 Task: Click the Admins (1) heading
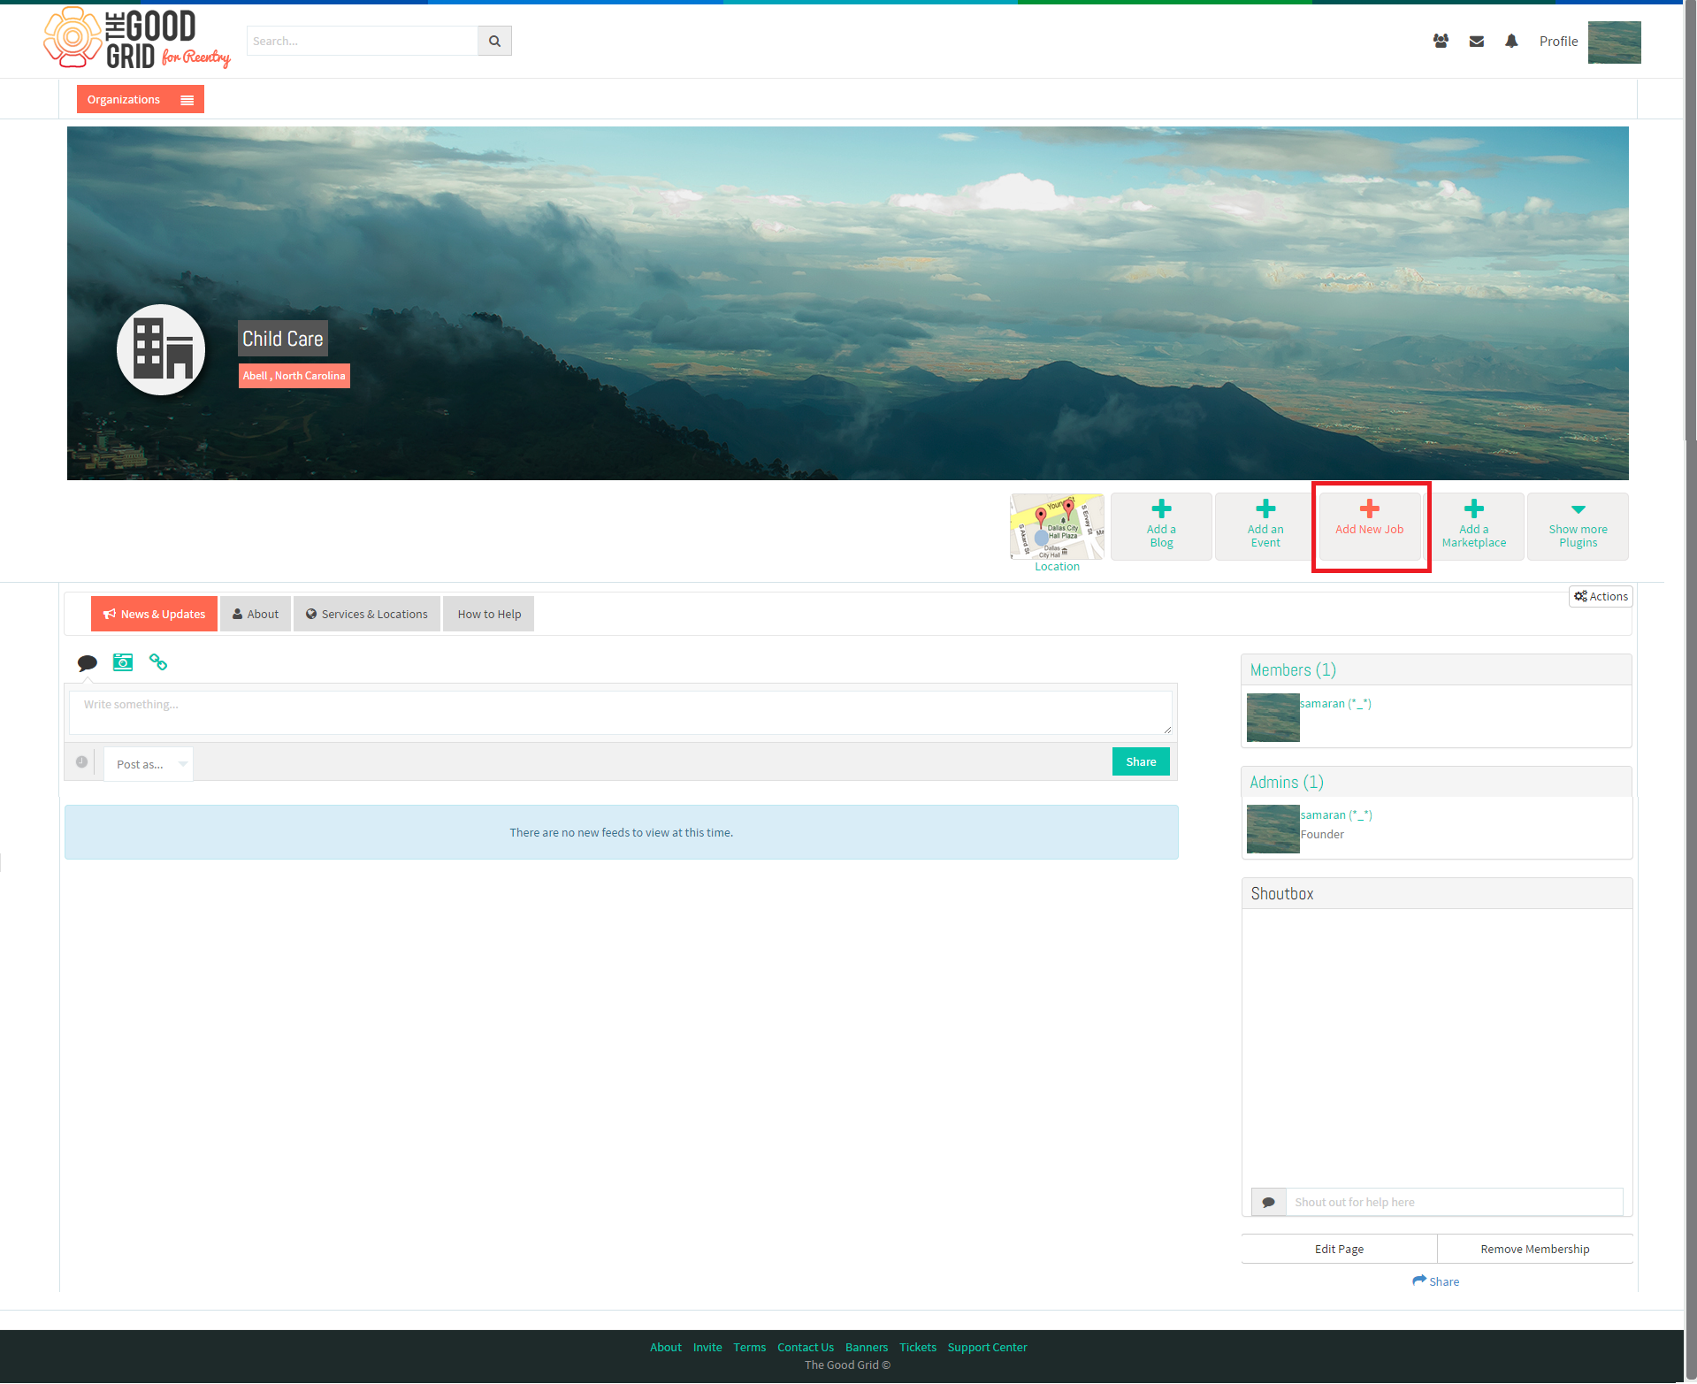[1287, 782]
